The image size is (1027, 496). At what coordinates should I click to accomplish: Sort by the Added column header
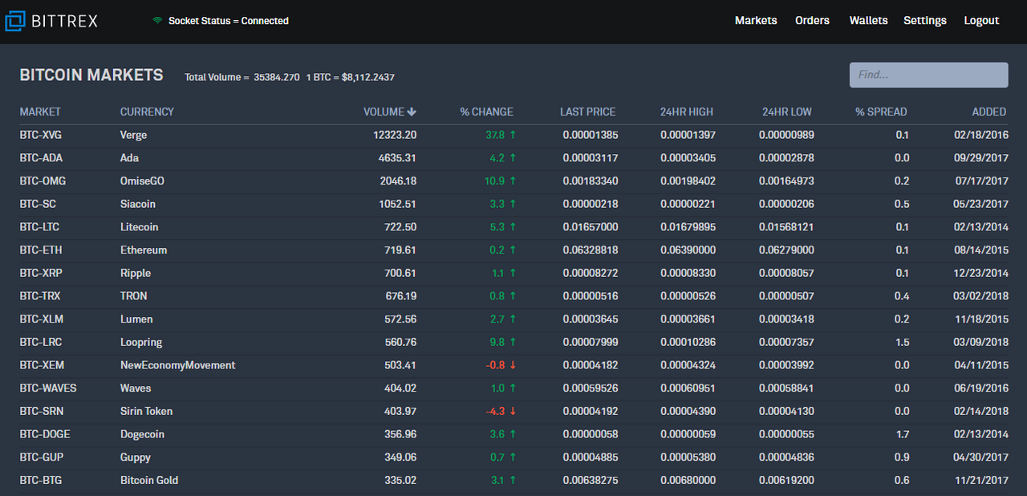[989, 112]
